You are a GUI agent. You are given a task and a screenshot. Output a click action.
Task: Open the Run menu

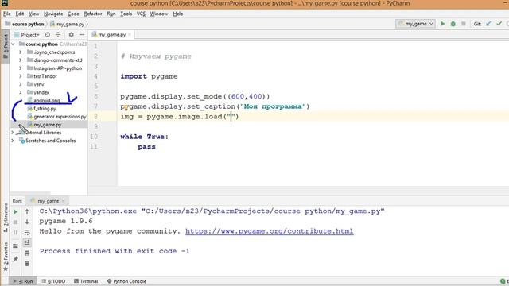111,14
